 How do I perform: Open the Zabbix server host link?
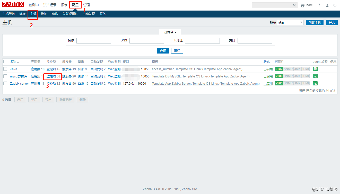(x=19, y=83)
